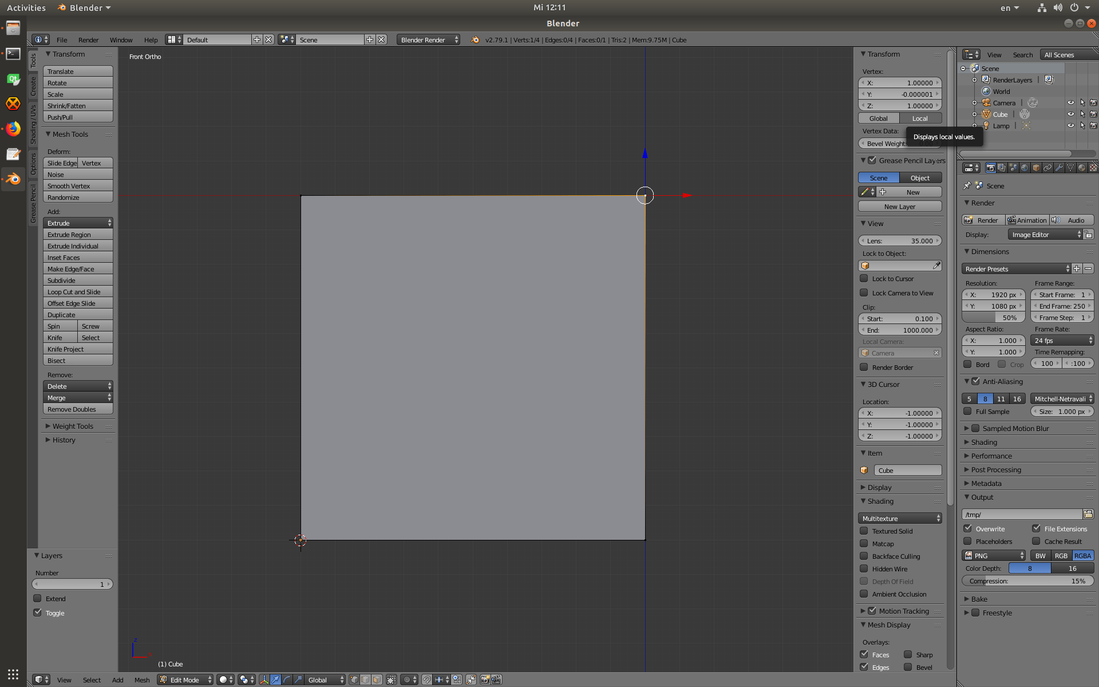Screen dimensions: 1099x687
Task: Select the translate manipulator arrow icon
Action: coord(275,680)
